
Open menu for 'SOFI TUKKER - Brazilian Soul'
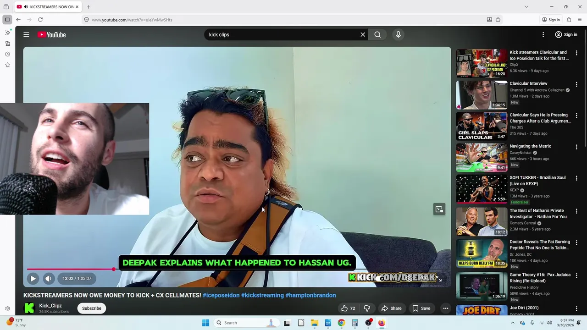coord(576,178)
